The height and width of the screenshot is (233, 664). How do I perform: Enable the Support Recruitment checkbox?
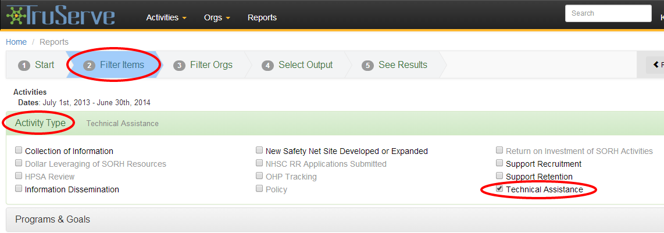coord(499,163)
